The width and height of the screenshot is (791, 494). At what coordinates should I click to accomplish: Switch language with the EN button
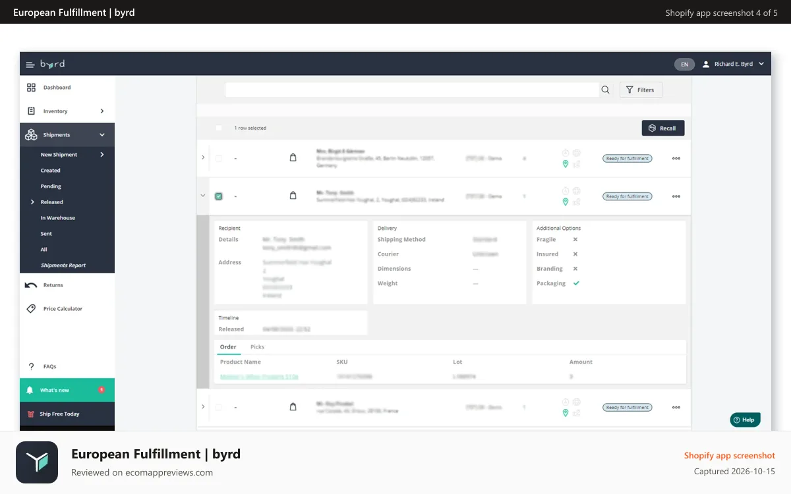pyautogui.click(x=684, y=65)
